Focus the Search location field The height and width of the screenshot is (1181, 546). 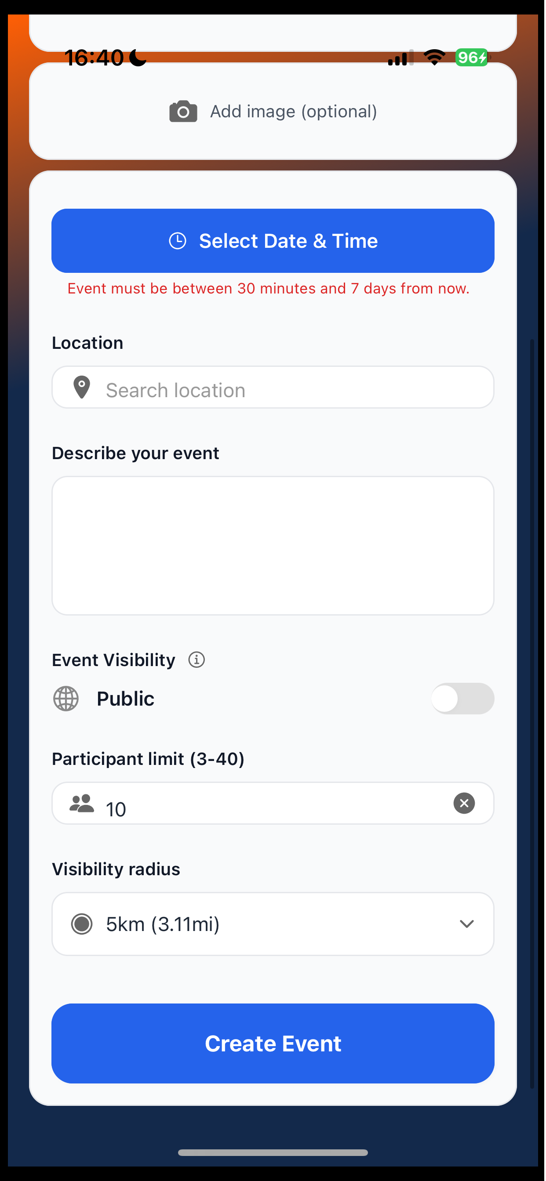point(273,388)
